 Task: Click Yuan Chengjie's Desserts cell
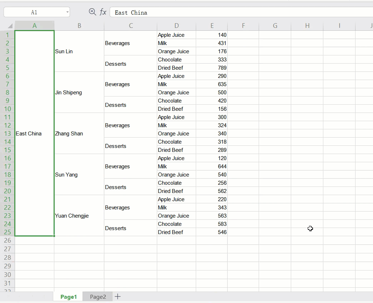coord(131,228)
